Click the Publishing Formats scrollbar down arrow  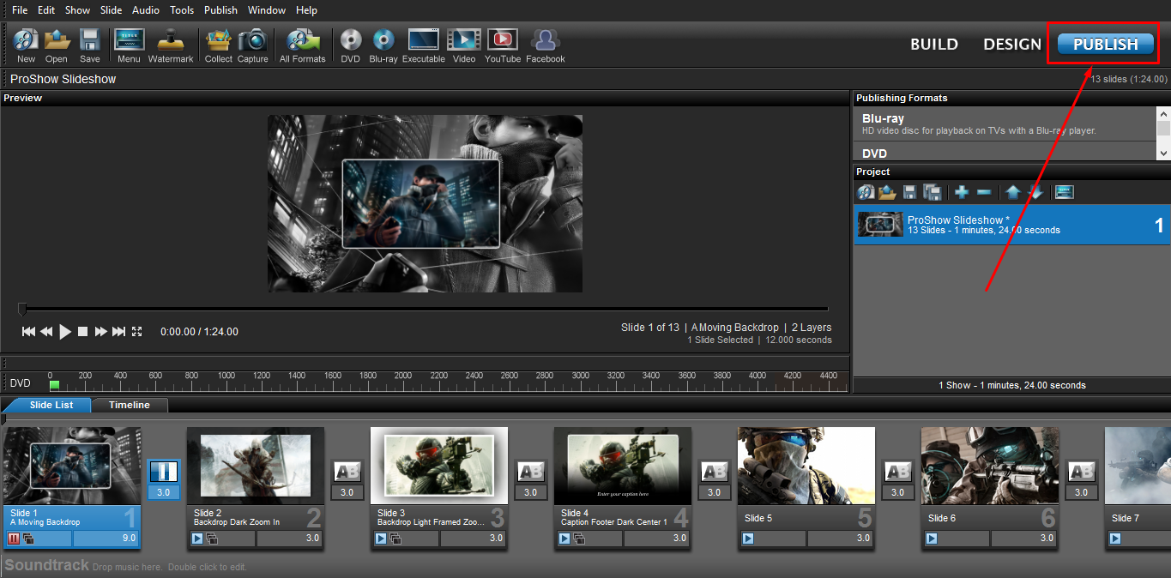coord(1163,153)
